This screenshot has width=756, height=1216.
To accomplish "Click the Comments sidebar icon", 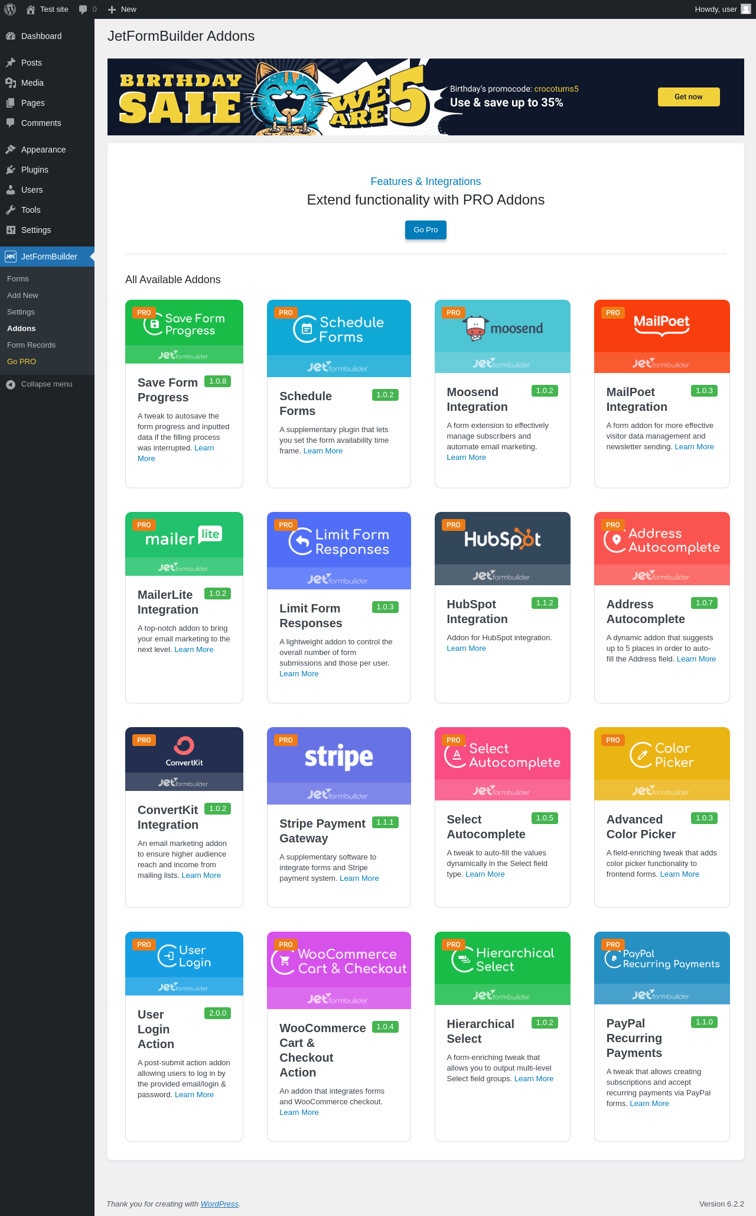I will click(x=11, y=123).
